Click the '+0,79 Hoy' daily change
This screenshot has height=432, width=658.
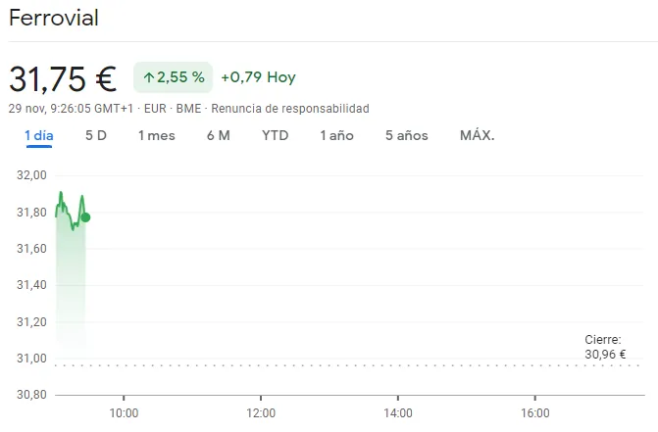258,77
